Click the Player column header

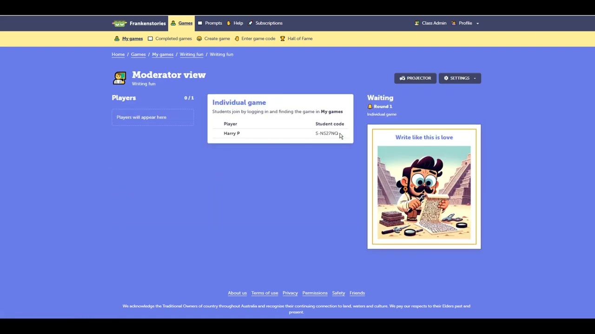pyautogui.click(x=230, y=124)
